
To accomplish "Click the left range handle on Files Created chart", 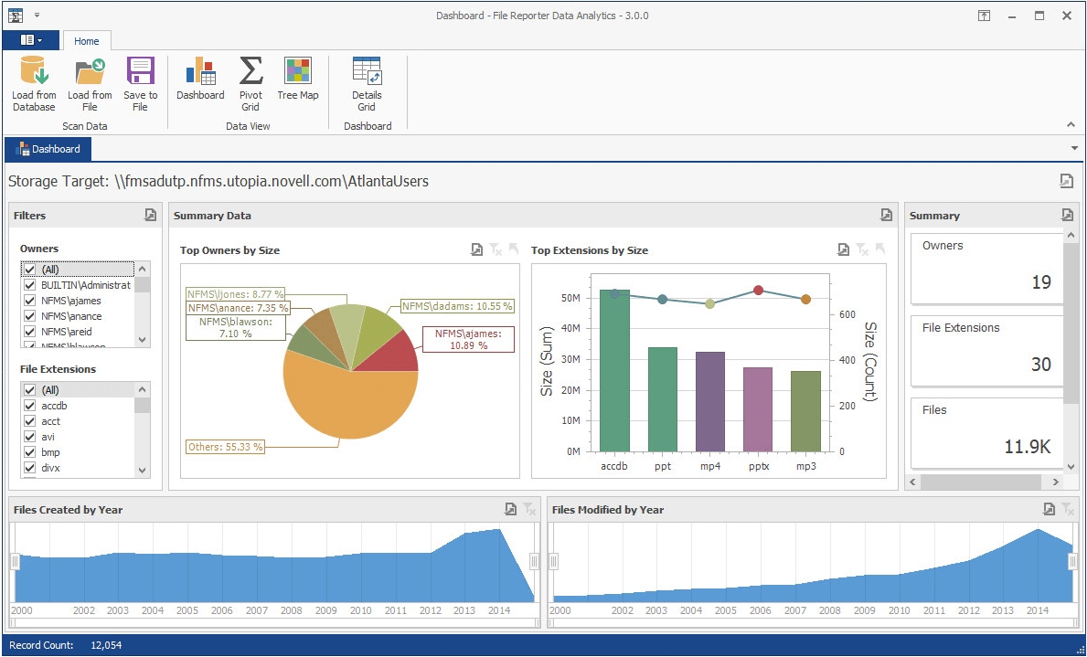I will 15,561.
